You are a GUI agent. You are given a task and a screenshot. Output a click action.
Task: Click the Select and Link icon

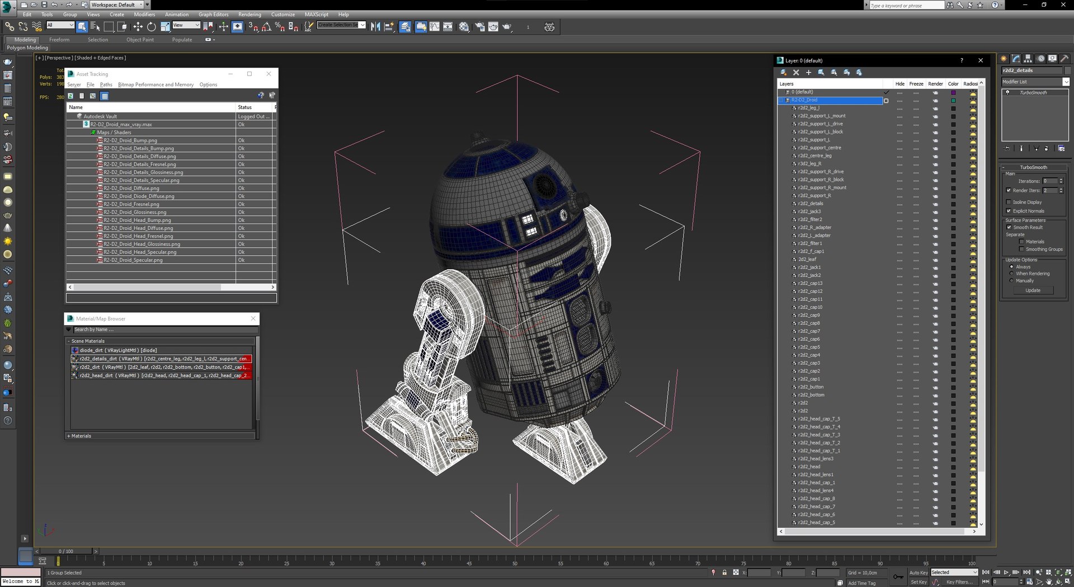coord(10,26)
